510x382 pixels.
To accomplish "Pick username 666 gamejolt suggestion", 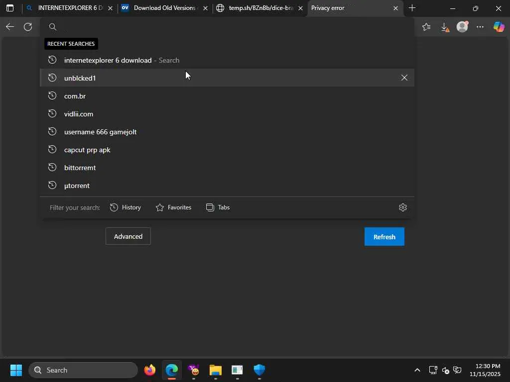I will pyautogui.click(x=227, y=131).
